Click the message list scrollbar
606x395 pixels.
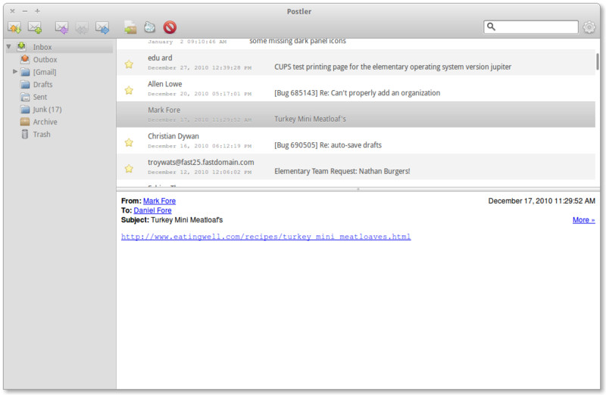tap(598, 62)
